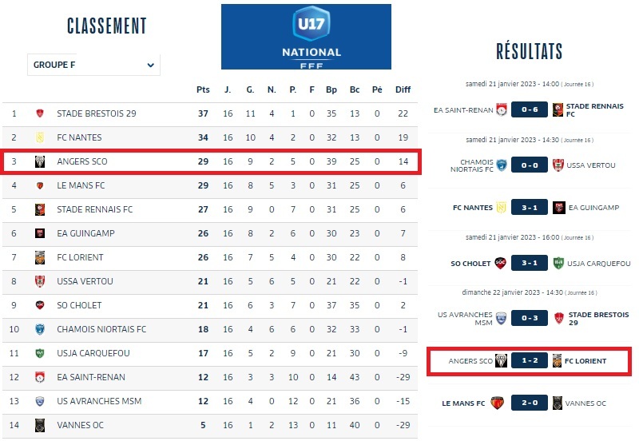
Task: Click the 0 - 6 score button
Action: pyautogui.click(x=529, y=109)
